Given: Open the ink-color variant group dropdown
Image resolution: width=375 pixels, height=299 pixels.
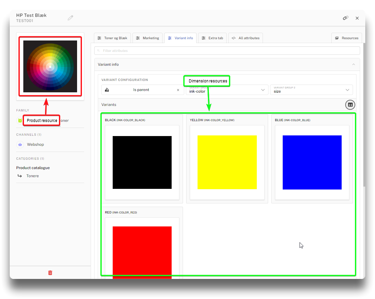Looking at the screenshot, I should pyautogui.click(x=227, y=90).
